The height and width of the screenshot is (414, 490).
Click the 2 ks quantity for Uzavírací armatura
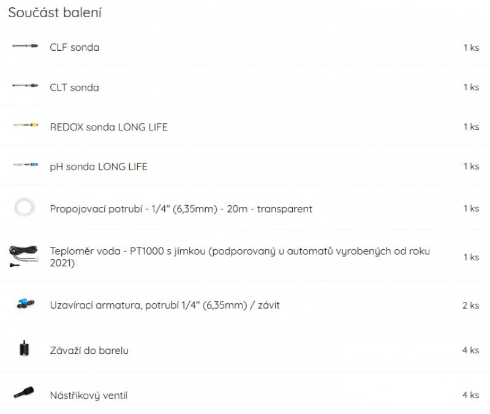point(470,305)
